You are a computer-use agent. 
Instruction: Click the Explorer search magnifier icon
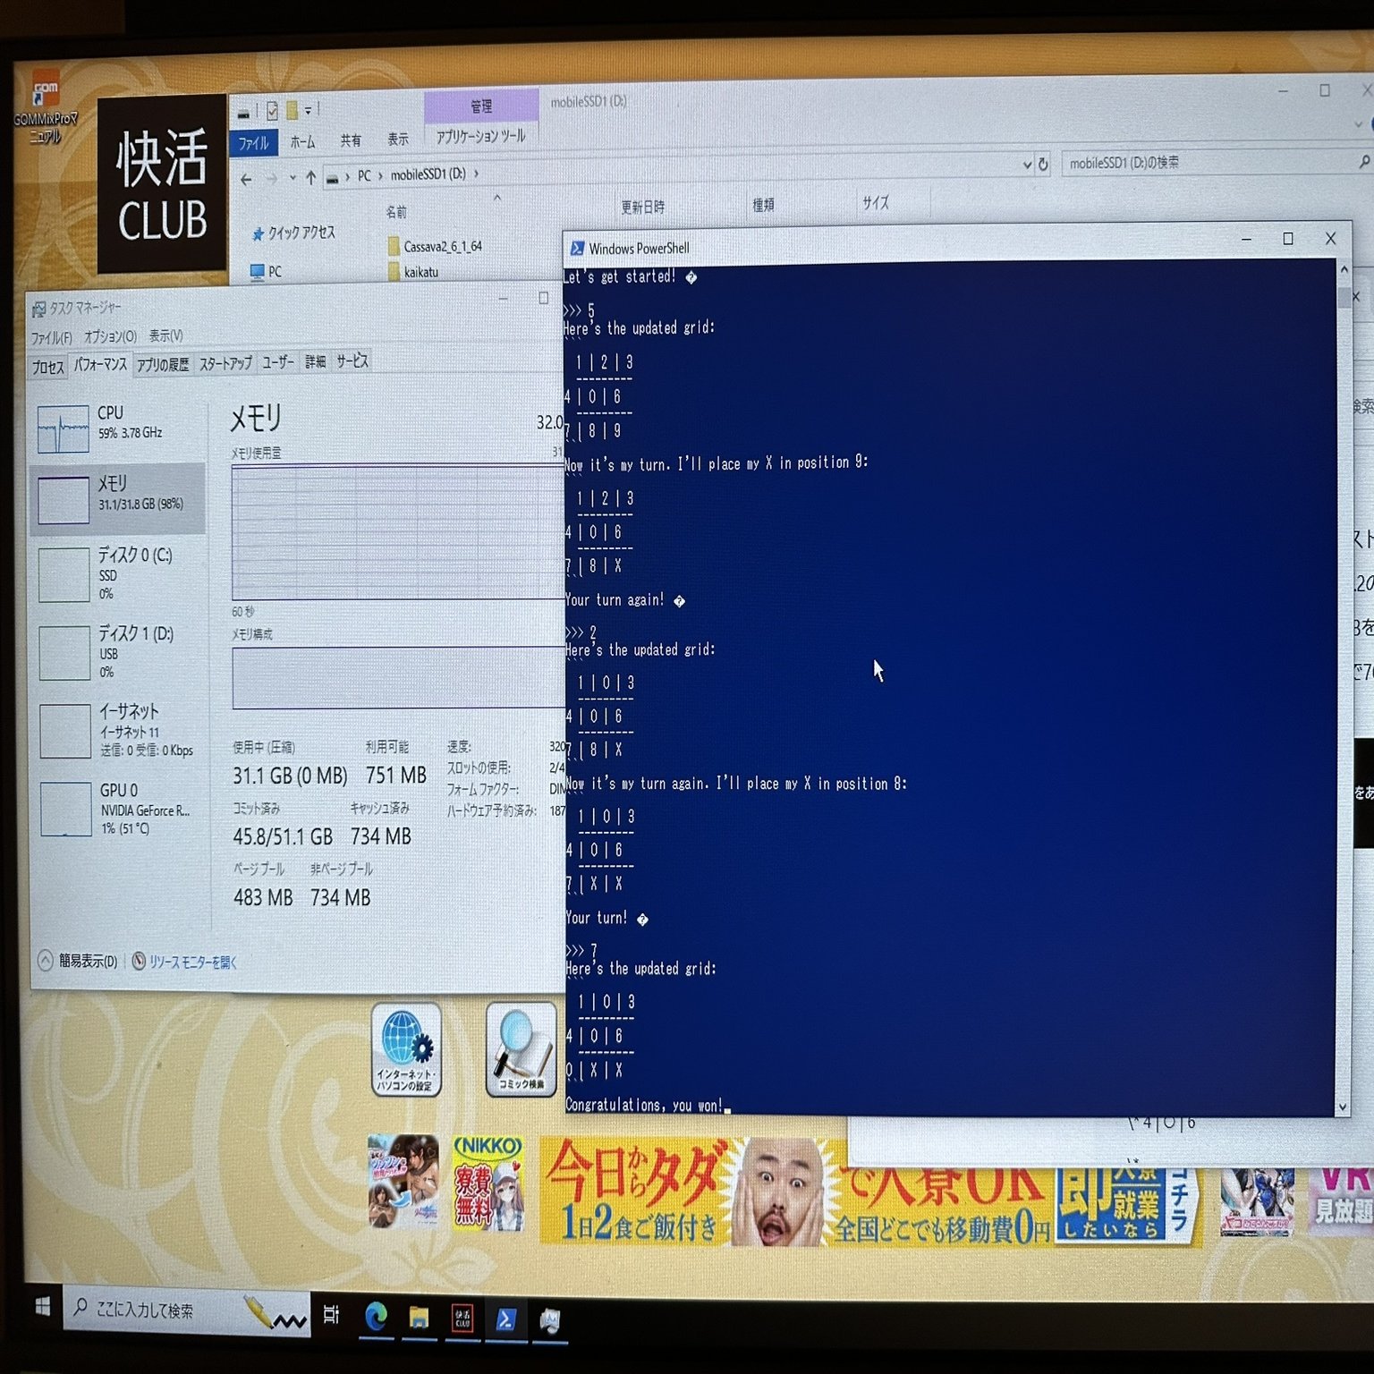1363,161
